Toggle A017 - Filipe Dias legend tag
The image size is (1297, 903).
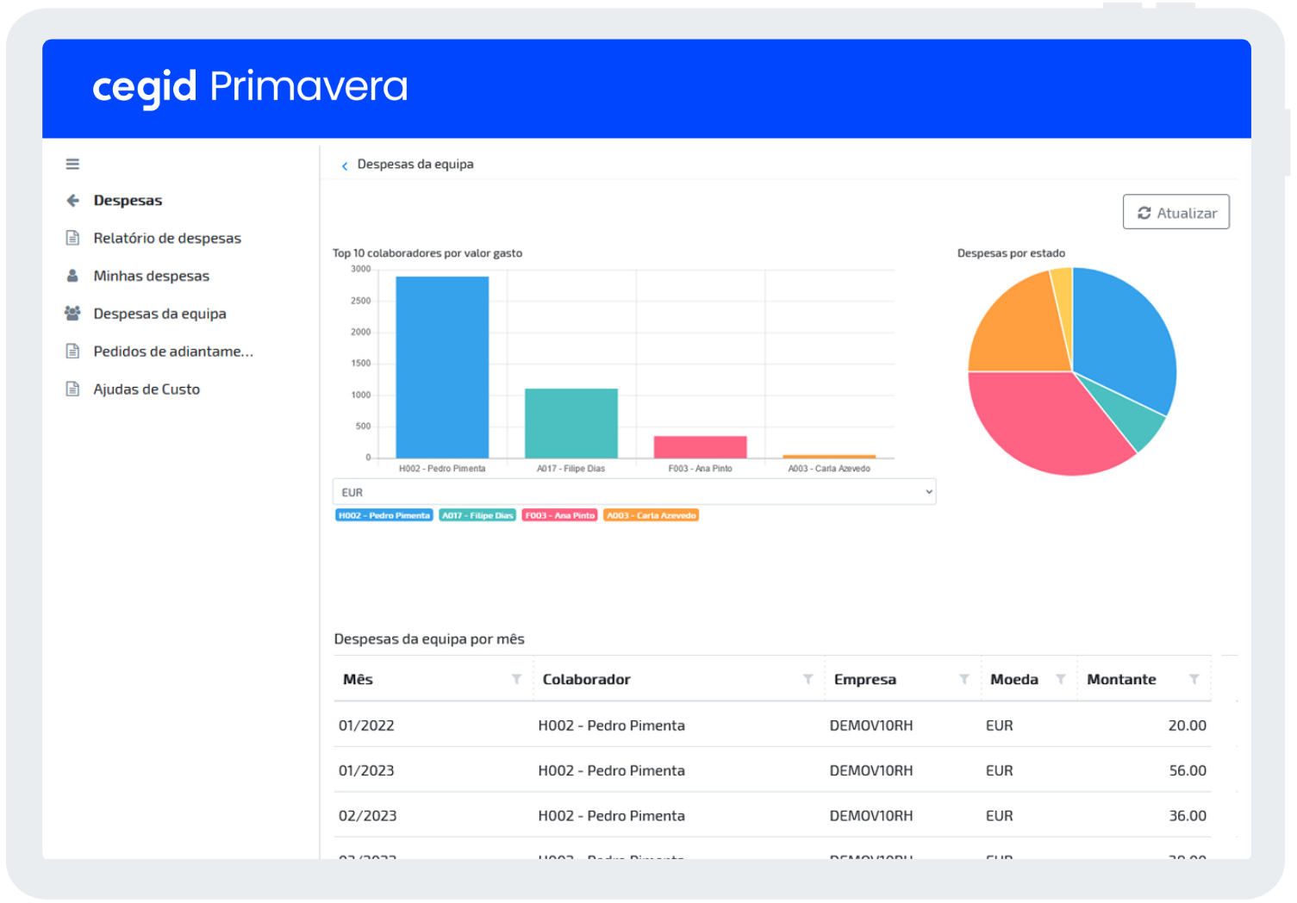click(477, 515)
